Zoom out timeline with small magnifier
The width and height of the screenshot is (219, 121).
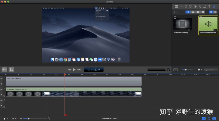click(21, 119)
